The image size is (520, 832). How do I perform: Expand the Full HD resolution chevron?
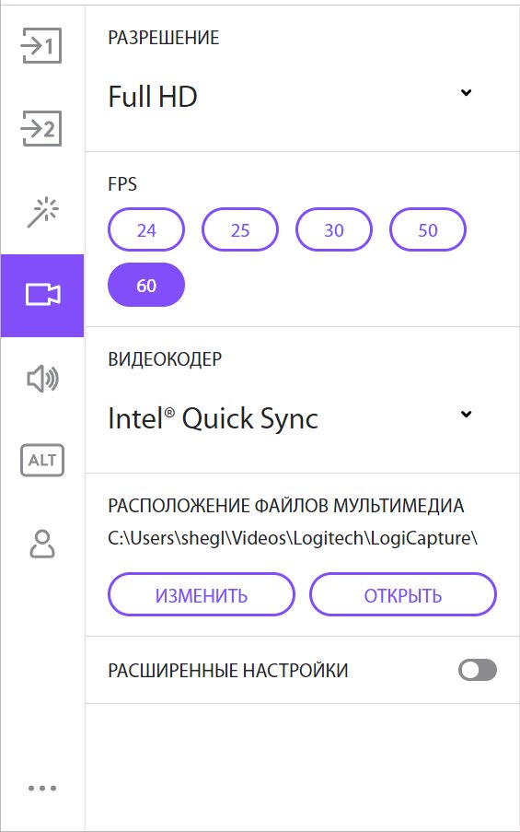coord(466,93)
